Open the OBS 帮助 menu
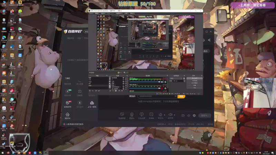Image resolution: width=276 pixels, height=155 pixels. [132, 13]
